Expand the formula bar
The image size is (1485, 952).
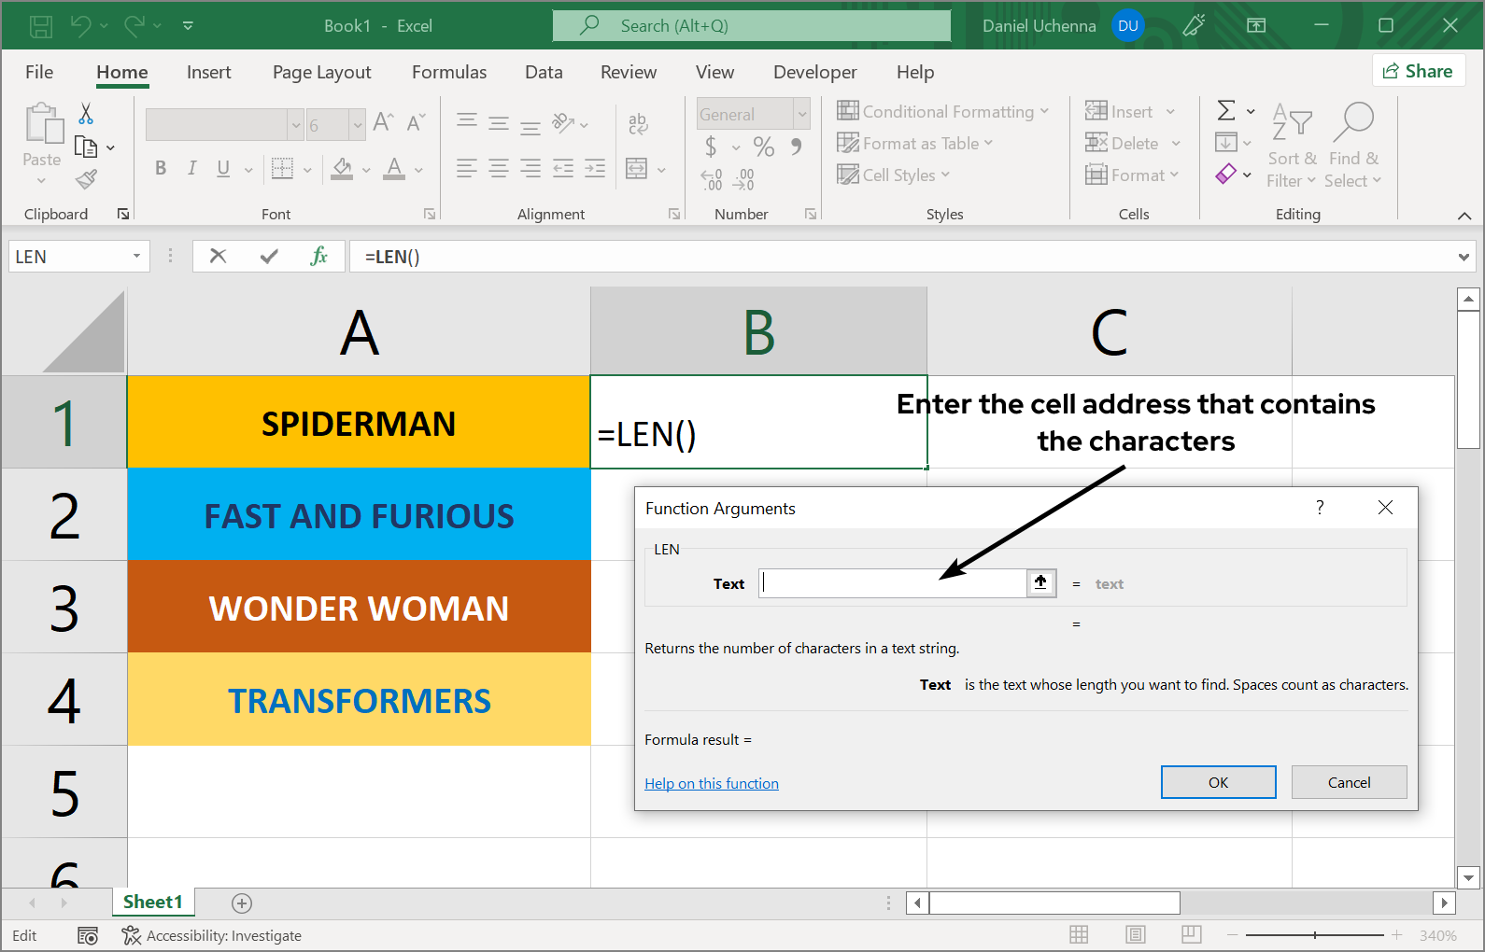(1463, 257)
